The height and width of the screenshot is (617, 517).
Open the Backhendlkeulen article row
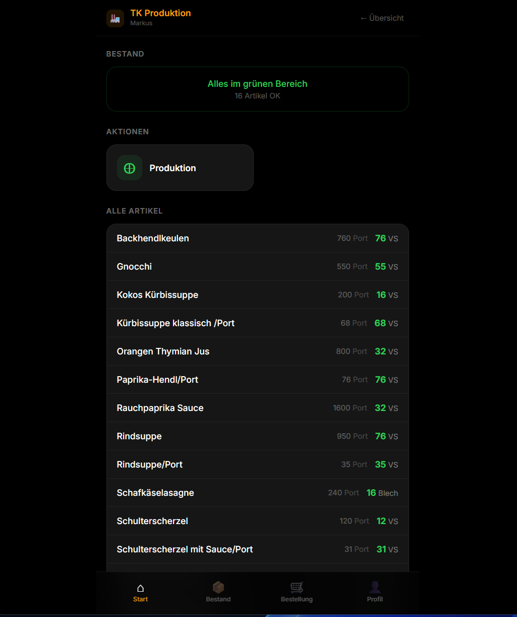257,238
